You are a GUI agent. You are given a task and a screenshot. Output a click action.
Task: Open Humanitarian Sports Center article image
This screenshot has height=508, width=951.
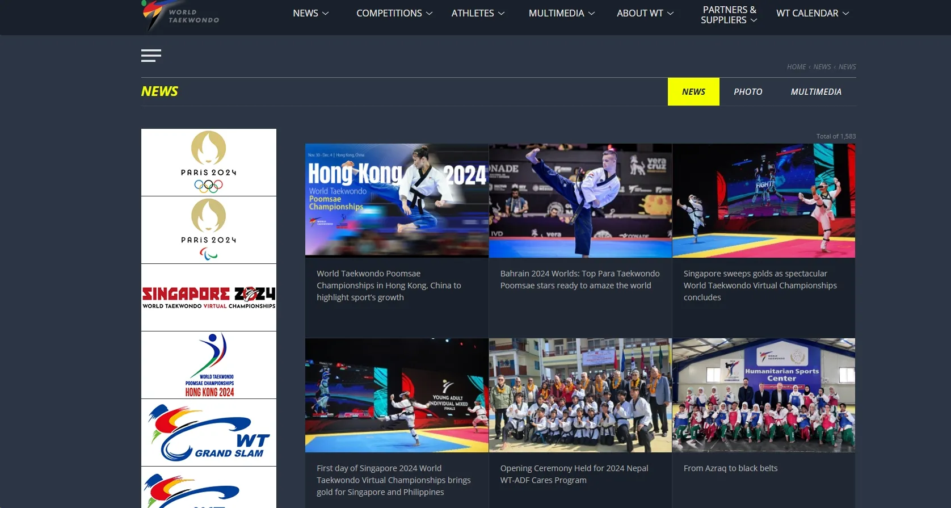pos(764,396)
